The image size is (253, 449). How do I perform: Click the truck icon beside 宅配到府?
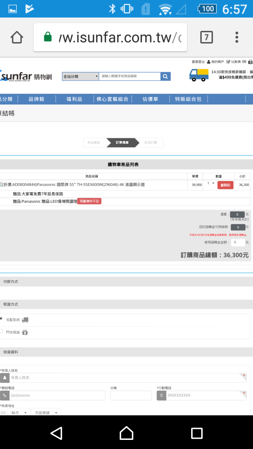tap(25, 320)
